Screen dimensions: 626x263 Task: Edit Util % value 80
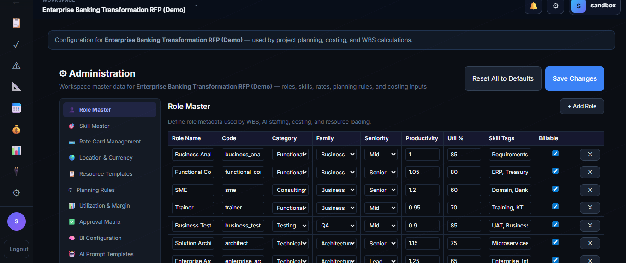tap(464, 172)
